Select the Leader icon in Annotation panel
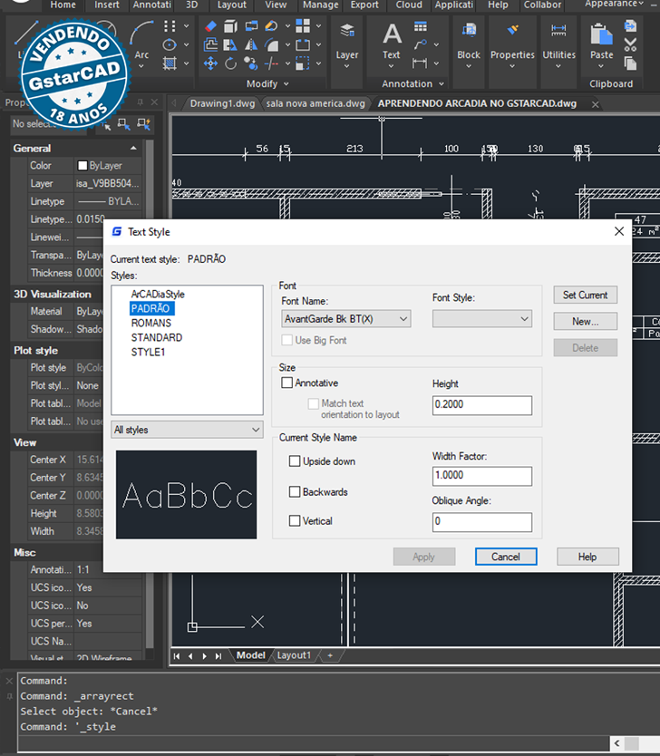Image resolution: width=660 pixels, height=756 pixels. [x=421, y=44]
